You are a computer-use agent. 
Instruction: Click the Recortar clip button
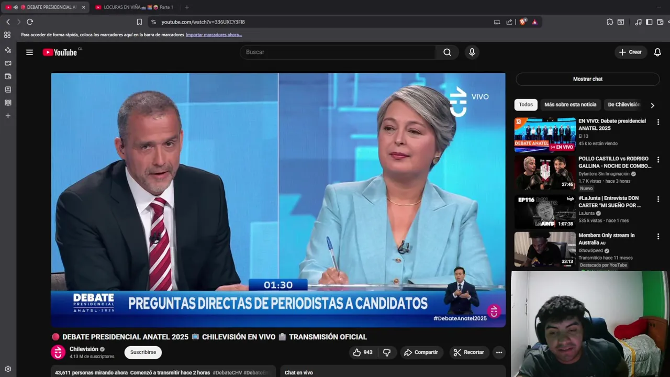pos(468,352)
